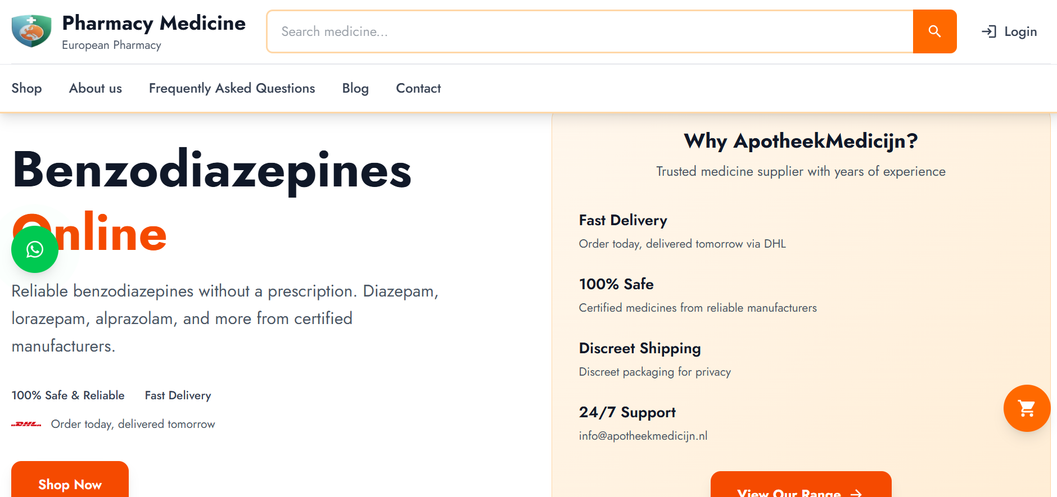
Task: Click the DHL logo icon
Action: point(26,425)
